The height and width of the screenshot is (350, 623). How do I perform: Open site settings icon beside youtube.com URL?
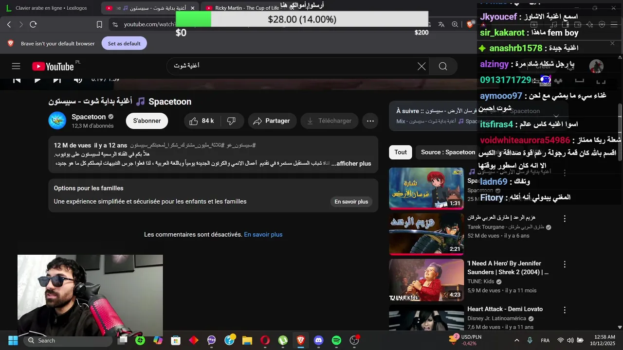115,24
